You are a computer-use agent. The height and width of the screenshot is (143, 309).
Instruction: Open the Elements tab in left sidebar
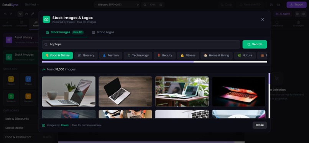(x=7, y=24)
